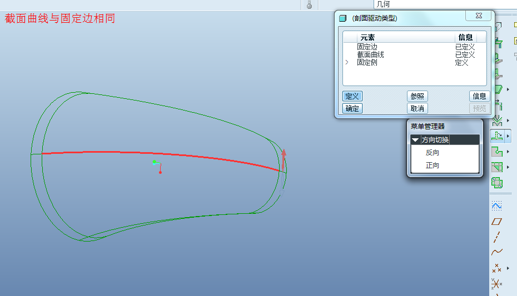This screenshot has height=296, width=517.
Task: Select the green deform area icon
Action: pyautogui.click(x=497, y=182)
